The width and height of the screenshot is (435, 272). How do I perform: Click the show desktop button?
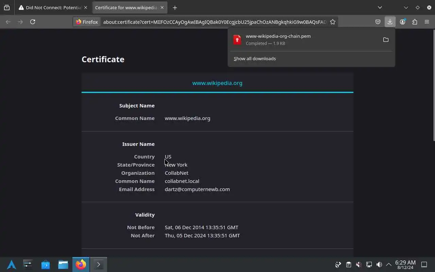(424, 265)
